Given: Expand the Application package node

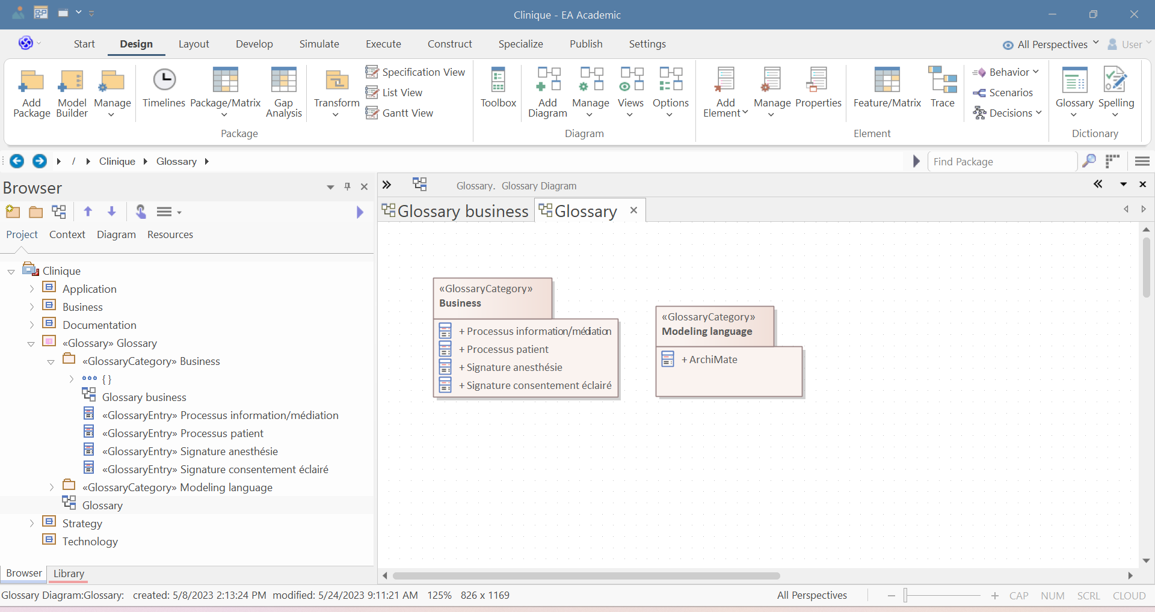Looking at the screenshot, I should [32, 289].
